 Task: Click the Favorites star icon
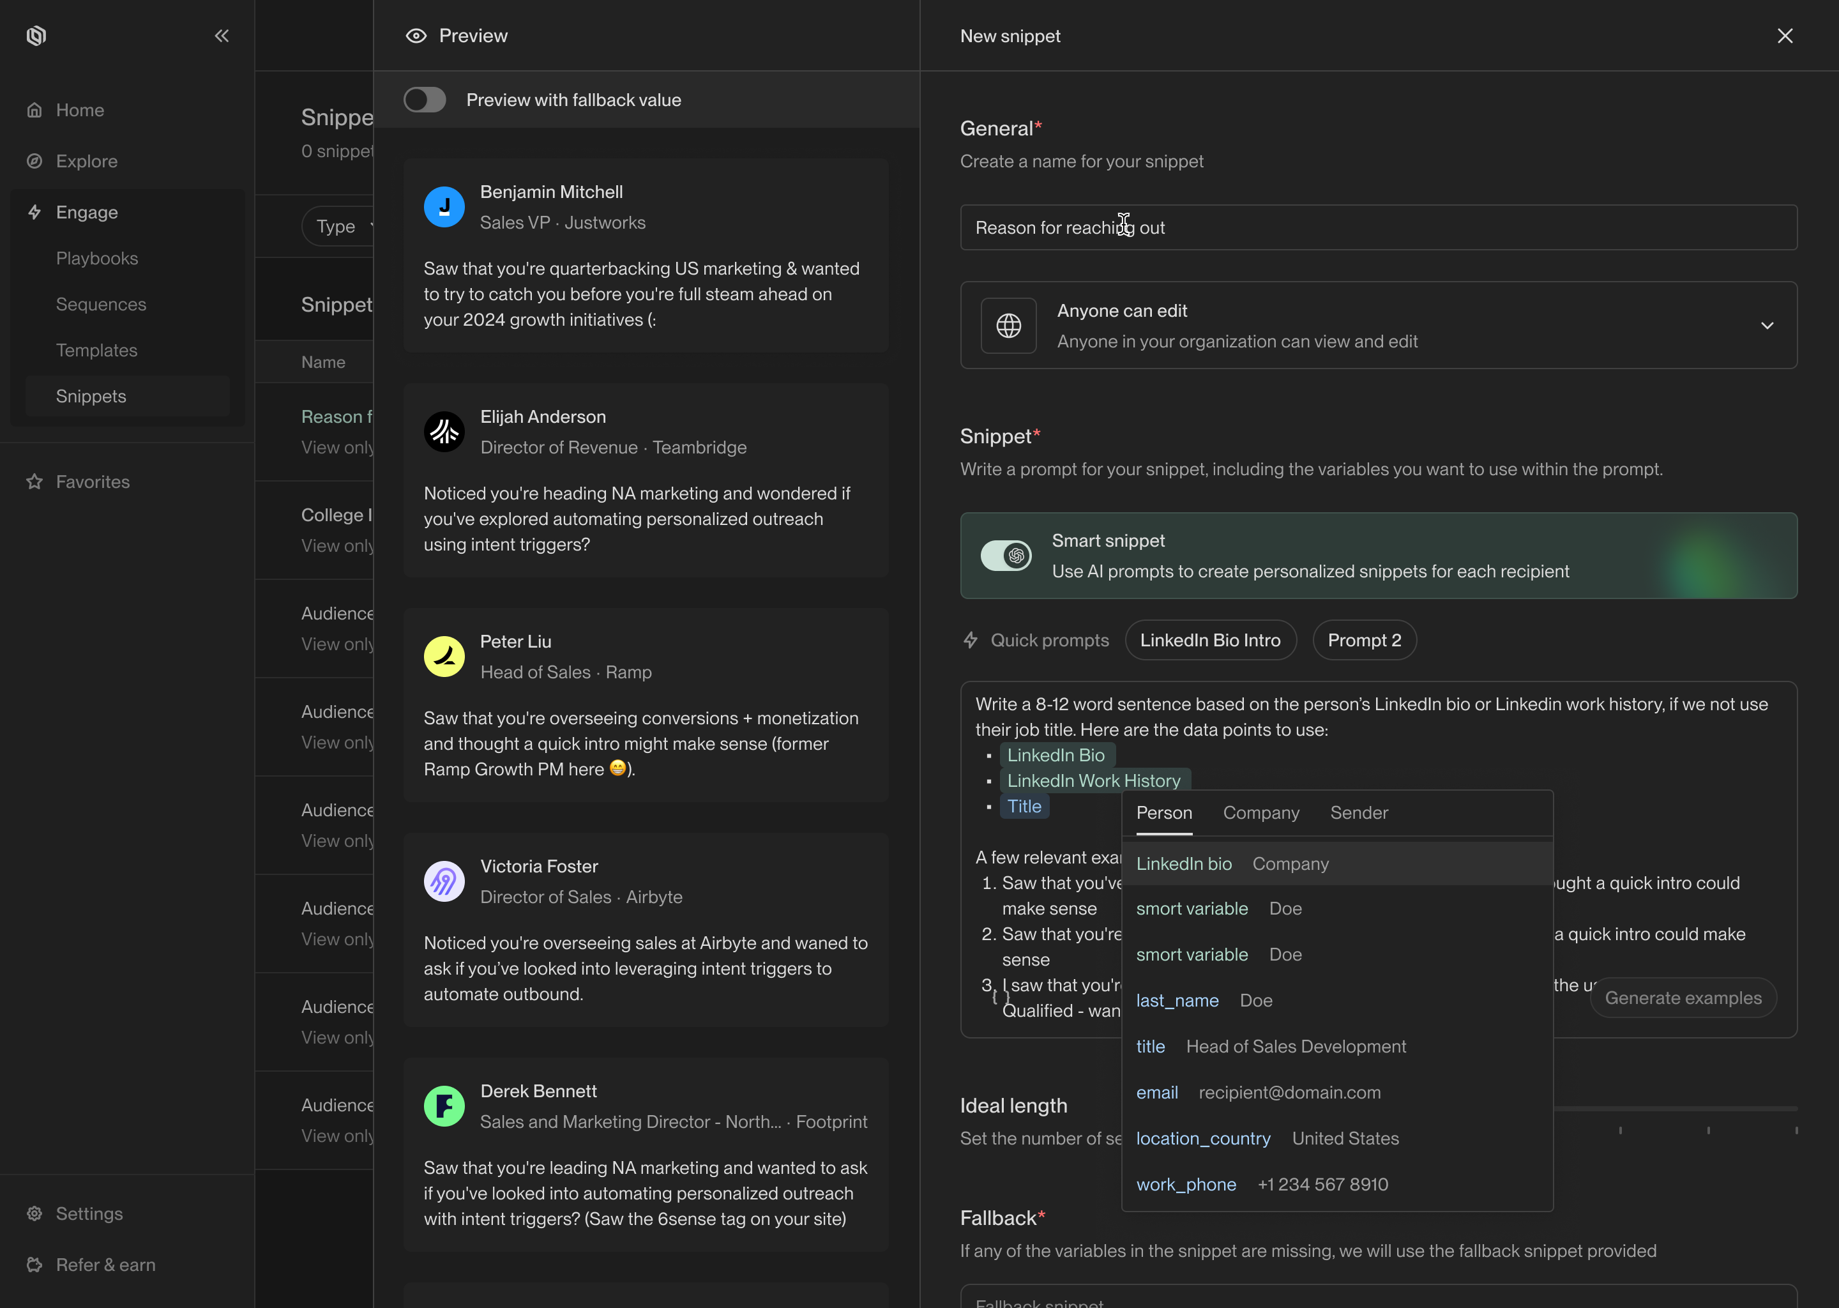tap(34, 482)
